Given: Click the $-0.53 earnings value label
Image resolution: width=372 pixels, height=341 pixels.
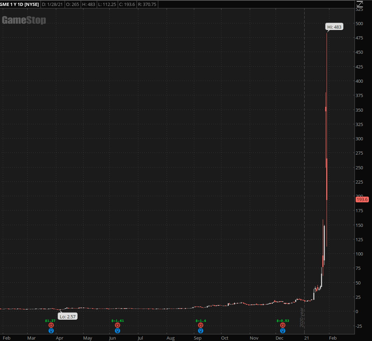Looking at the screenshot, I should [283, 320].
